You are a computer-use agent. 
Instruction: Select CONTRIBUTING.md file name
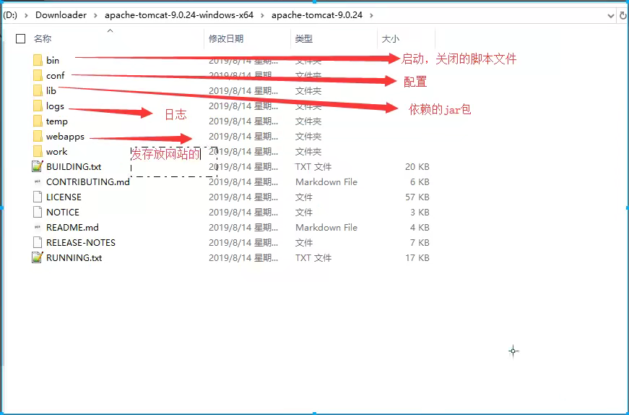[88, 181]
